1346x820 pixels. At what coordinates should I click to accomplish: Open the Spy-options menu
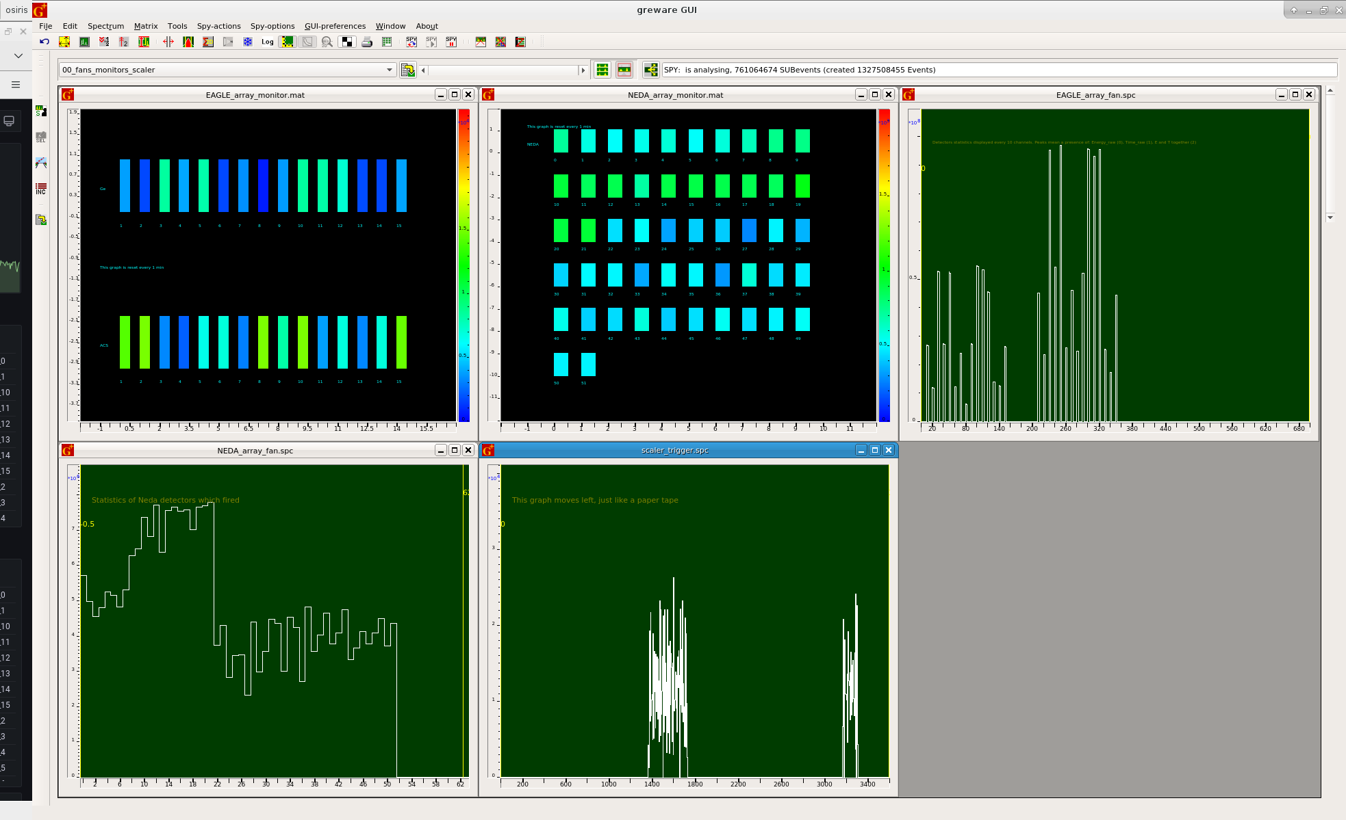point(272,26)
